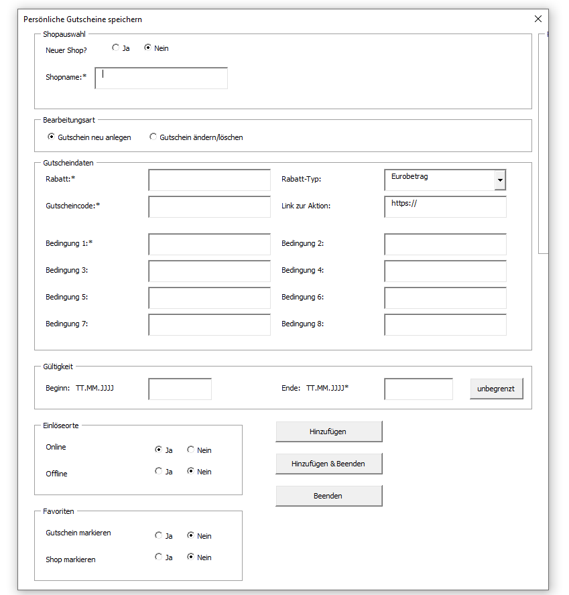
Task: Focus the Gutscheincode input field
Action: point(209,207)
